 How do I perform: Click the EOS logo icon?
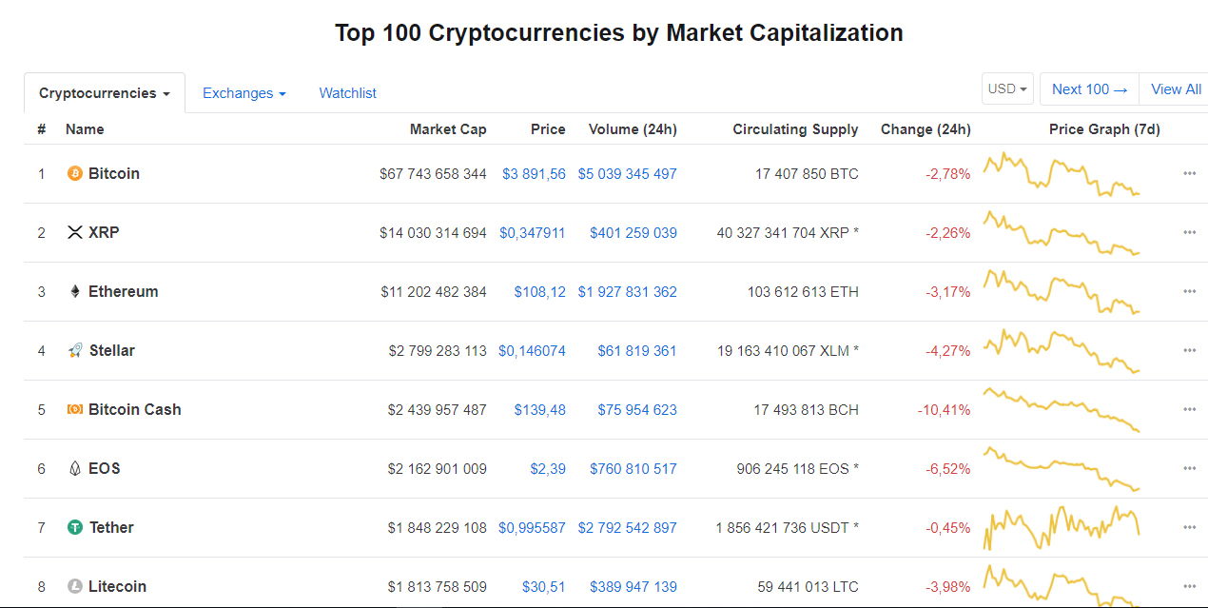tap(75, 468)
